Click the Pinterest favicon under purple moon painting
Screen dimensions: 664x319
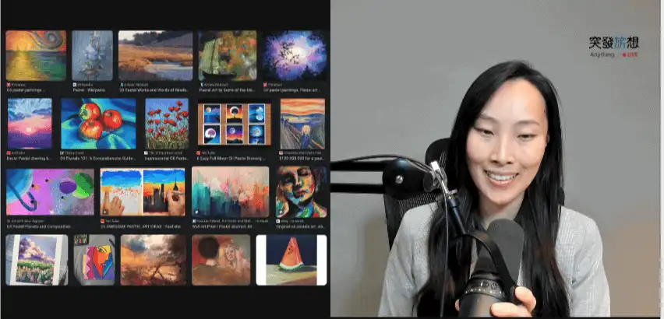coord(265,83)
